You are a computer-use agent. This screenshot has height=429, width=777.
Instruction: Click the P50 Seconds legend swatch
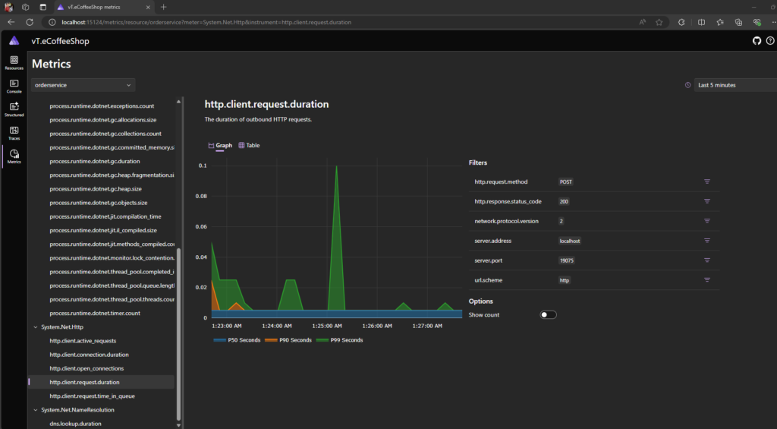coord(219,340)
